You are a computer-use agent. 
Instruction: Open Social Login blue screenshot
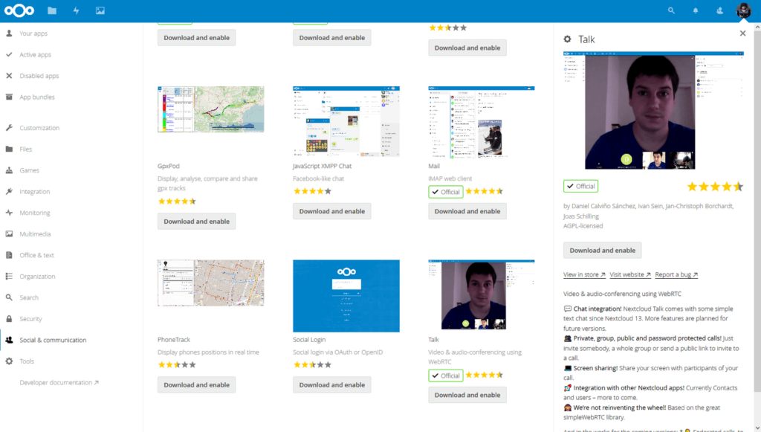click(x=346, y=296)
